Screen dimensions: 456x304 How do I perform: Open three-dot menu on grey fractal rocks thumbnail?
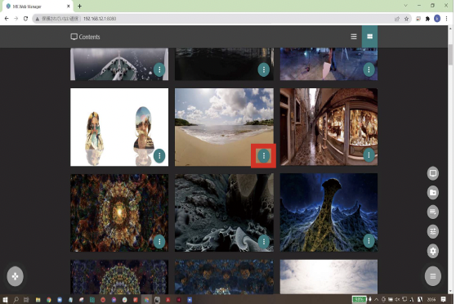coord(263,241)
